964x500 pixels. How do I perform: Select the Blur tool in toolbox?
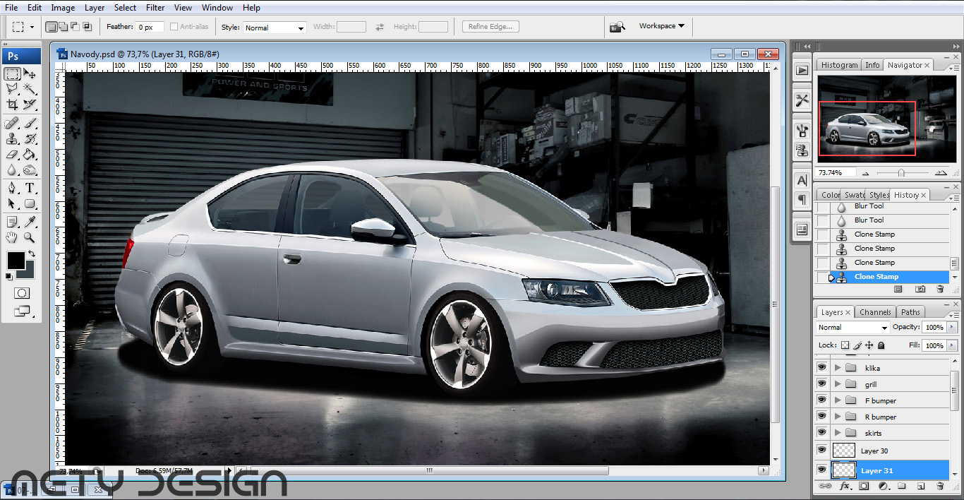point(13,169)
